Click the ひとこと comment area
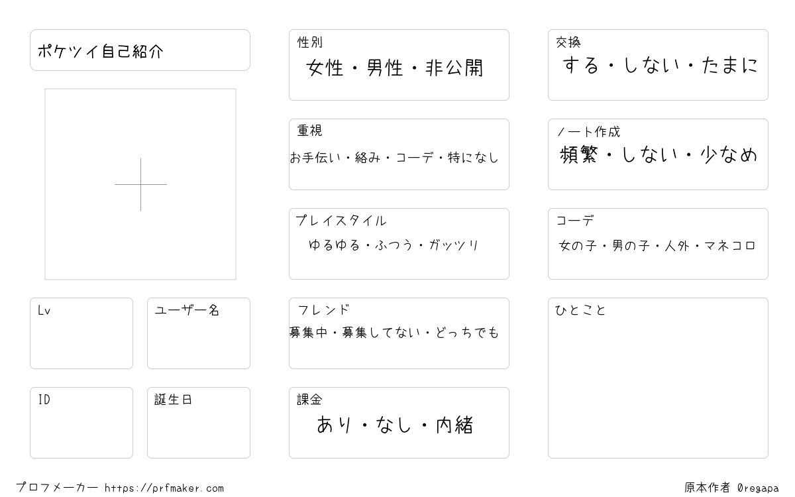The height and width of the screenshot is (497, 795). pyautogui.click(x=658, y=378)
